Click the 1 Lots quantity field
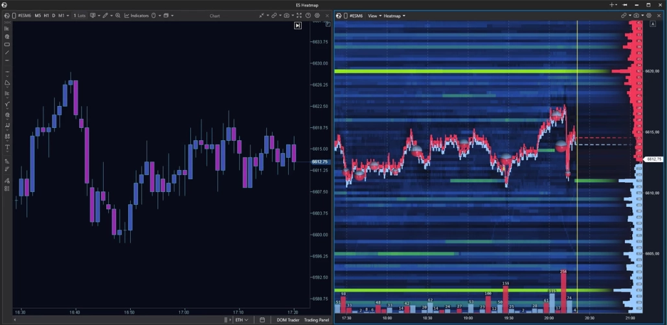This screenshot has width=667, height=325. click(x=80, y=16)
